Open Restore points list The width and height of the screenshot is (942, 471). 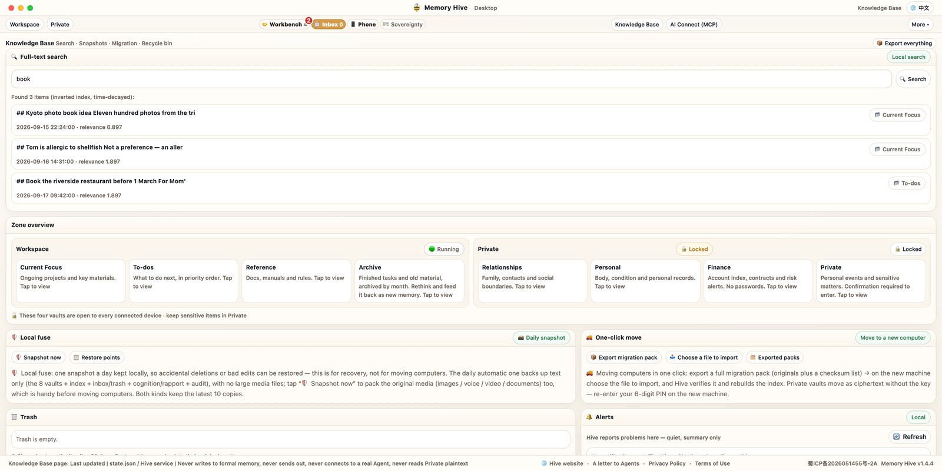pyautogui.click(x=97, y=357)
